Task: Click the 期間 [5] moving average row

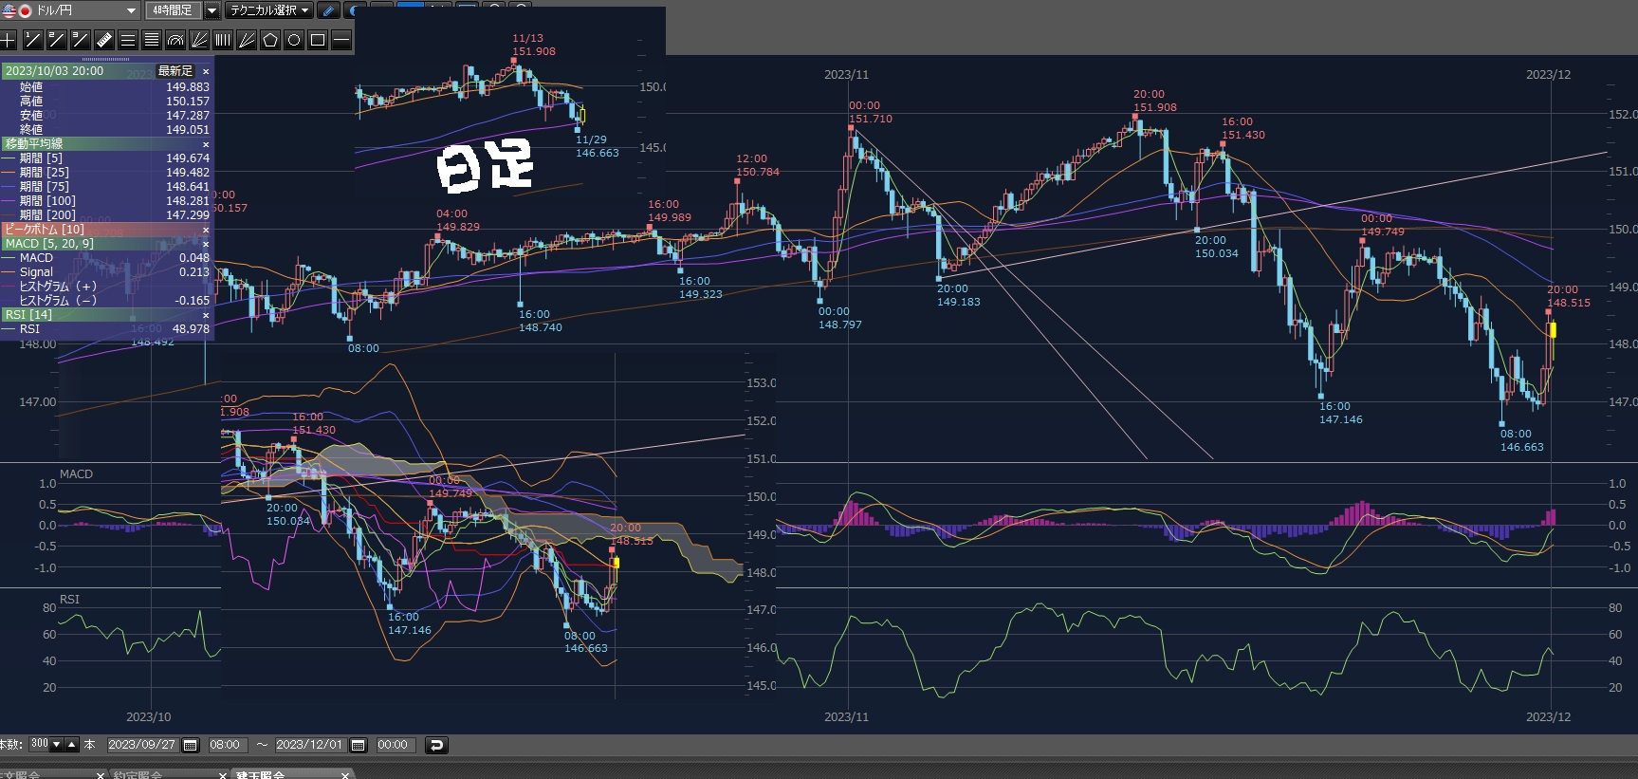Action: (106, 158)
